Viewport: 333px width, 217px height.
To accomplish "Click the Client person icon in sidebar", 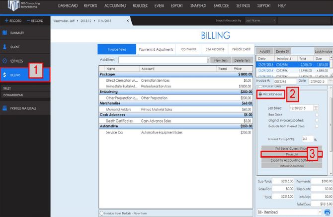I will click(x=5, y=47).
